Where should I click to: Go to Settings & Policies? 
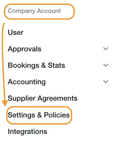coord(39,115)
